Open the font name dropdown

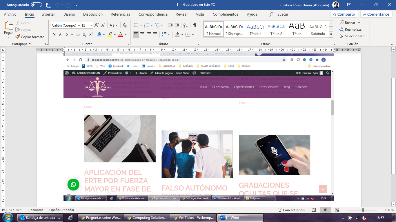[79, 25]
